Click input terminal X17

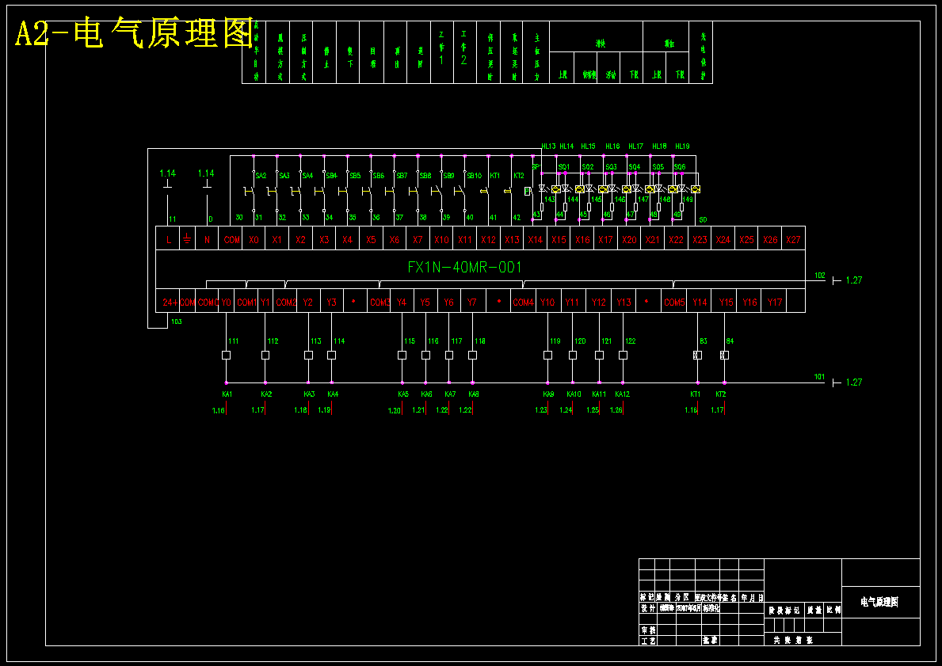click(605, 240)
